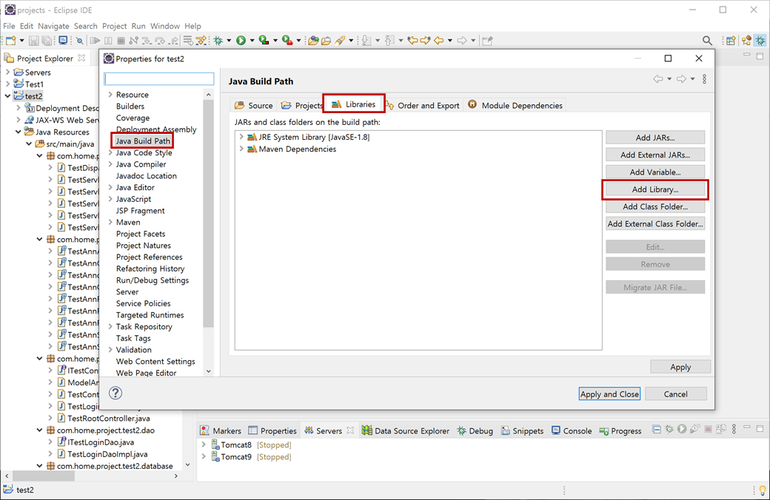Click the Last Edit Location arrow icon
This screenshot has width=770, height=500.
(412, 41)
